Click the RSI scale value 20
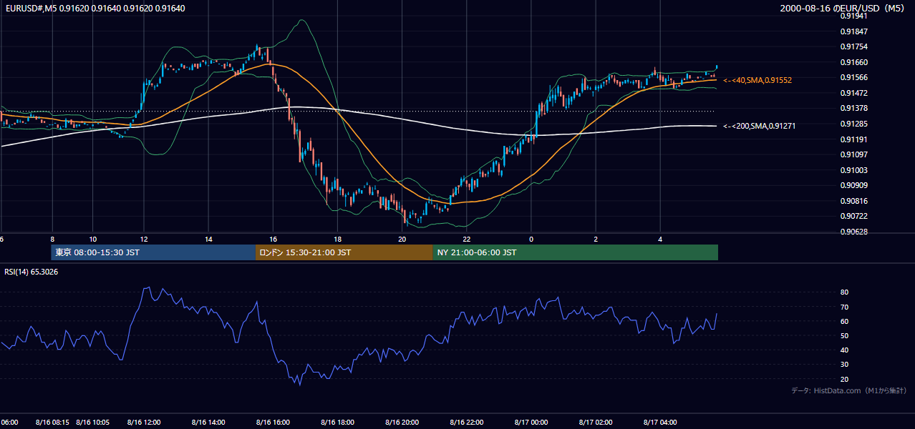The height and width of the screenshot is (429, 915). (x=844, y=380)
